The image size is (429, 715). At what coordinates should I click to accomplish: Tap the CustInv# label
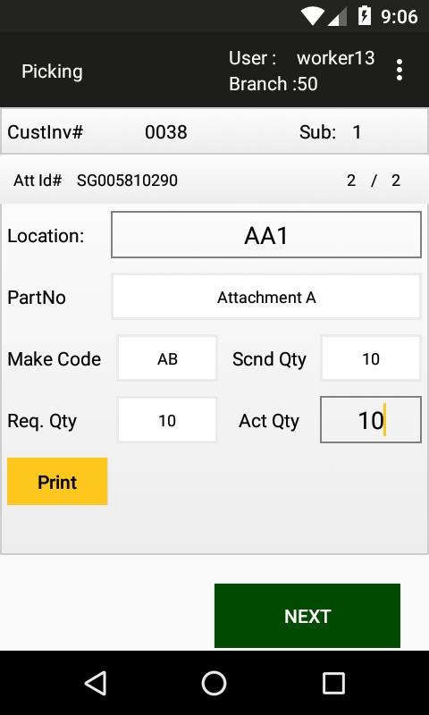[x=45, y=132]
